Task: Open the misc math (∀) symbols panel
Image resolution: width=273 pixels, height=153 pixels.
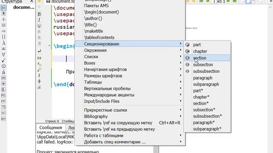Action: pos(3,54)
